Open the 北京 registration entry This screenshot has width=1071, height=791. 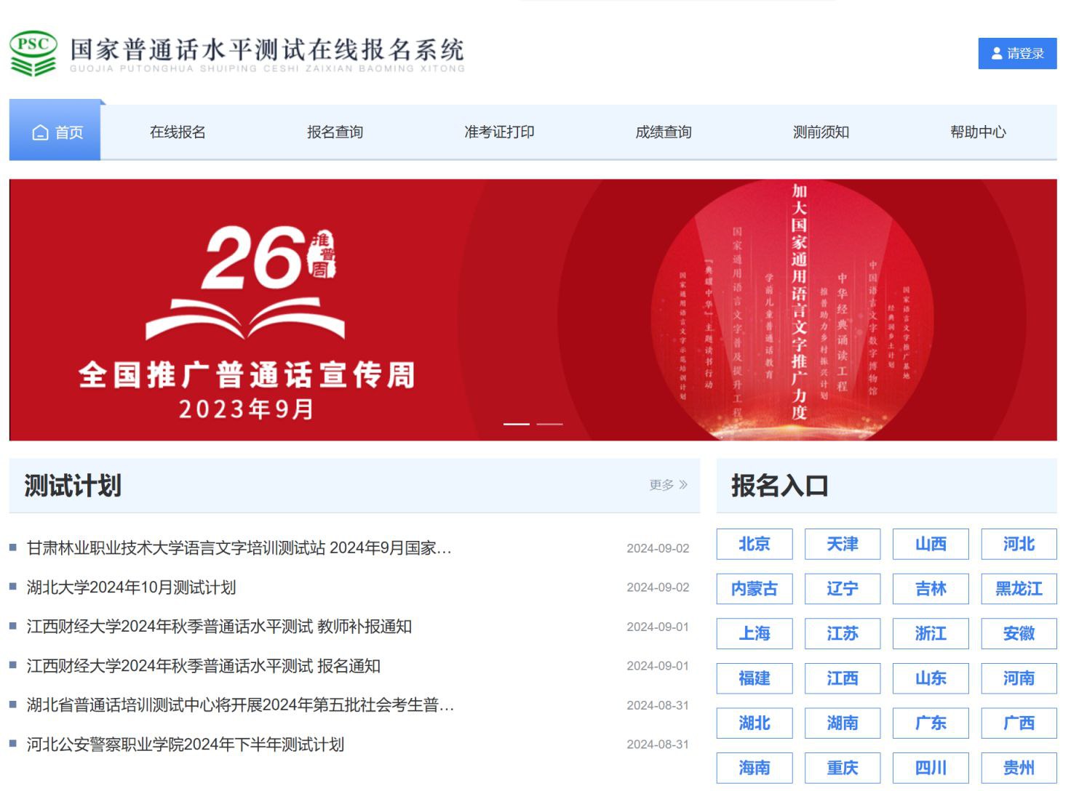point(754,544)
